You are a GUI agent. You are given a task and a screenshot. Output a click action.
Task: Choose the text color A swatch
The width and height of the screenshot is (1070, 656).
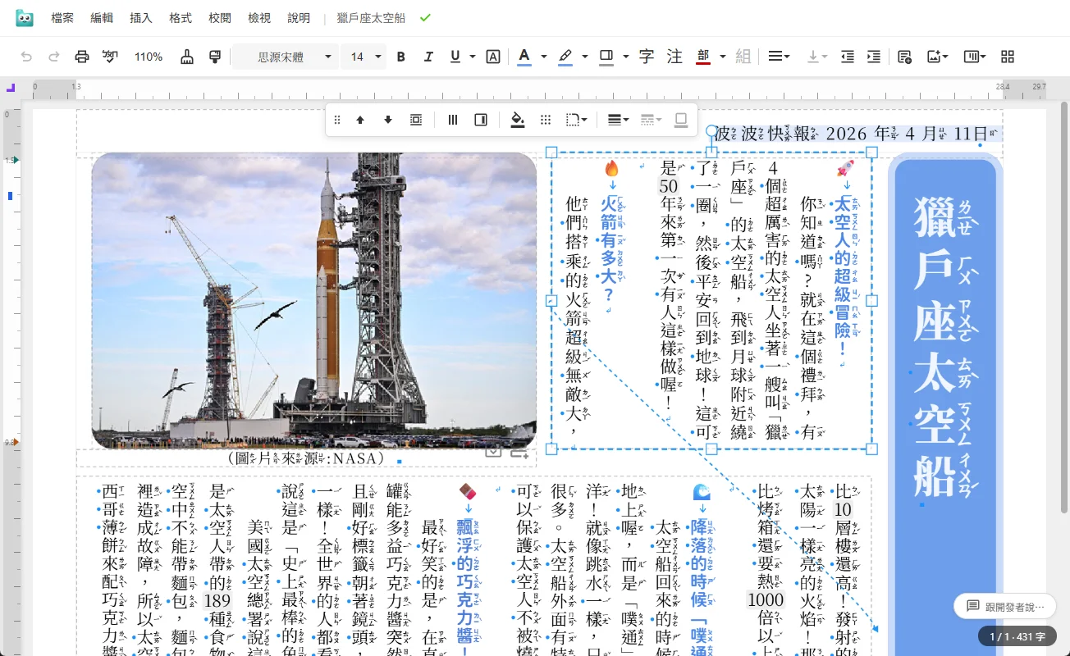point(524,57)
